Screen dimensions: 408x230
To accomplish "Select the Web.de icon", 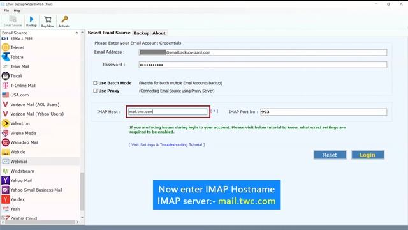I will pyautogui.click(x=6, y=152).
